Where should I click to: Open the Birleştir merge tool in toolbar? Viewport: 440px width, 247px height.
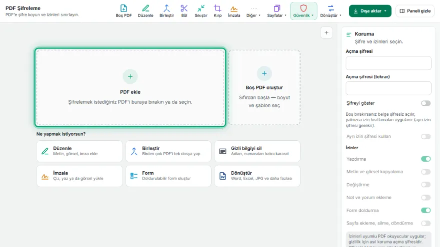tap(166, 11)
